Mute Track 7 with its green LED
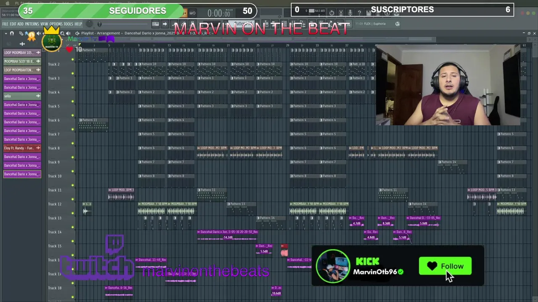This screenshot has height=302, width=538. (x=73, y=143)
